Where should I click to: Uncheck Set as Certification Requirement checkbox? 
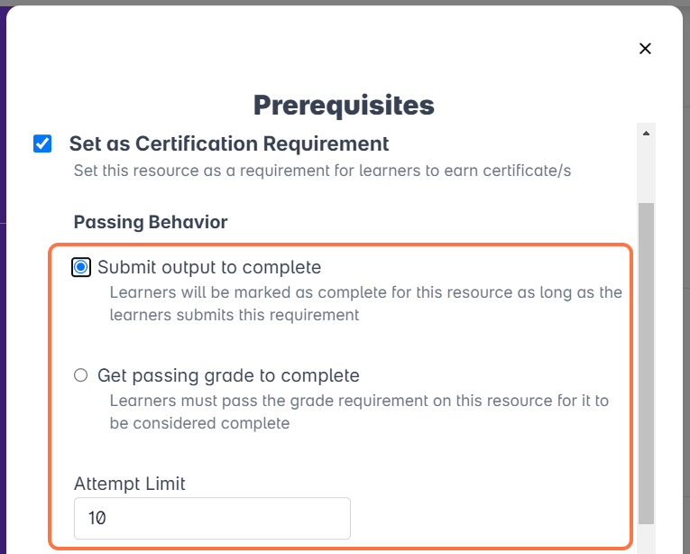[x=42, y=143]
